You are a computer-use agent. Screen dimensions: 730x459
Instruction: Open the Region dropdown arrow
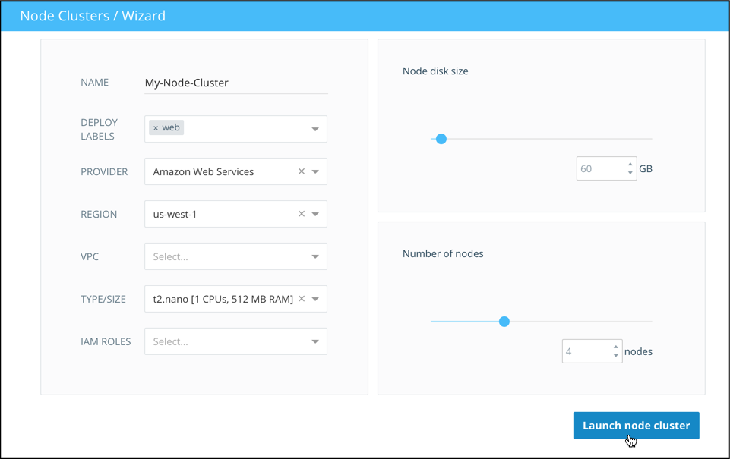pyautogui.click(x=315, y=215)
